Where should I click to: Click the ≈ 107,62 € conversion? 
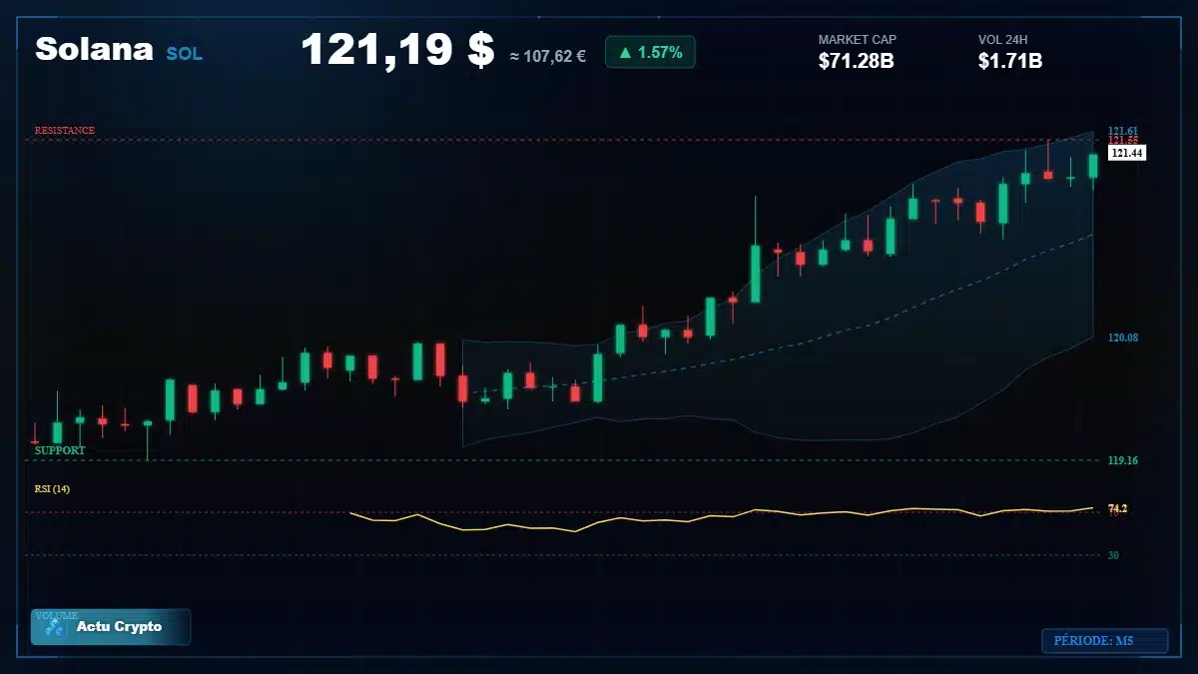click(x=548, y=57)
